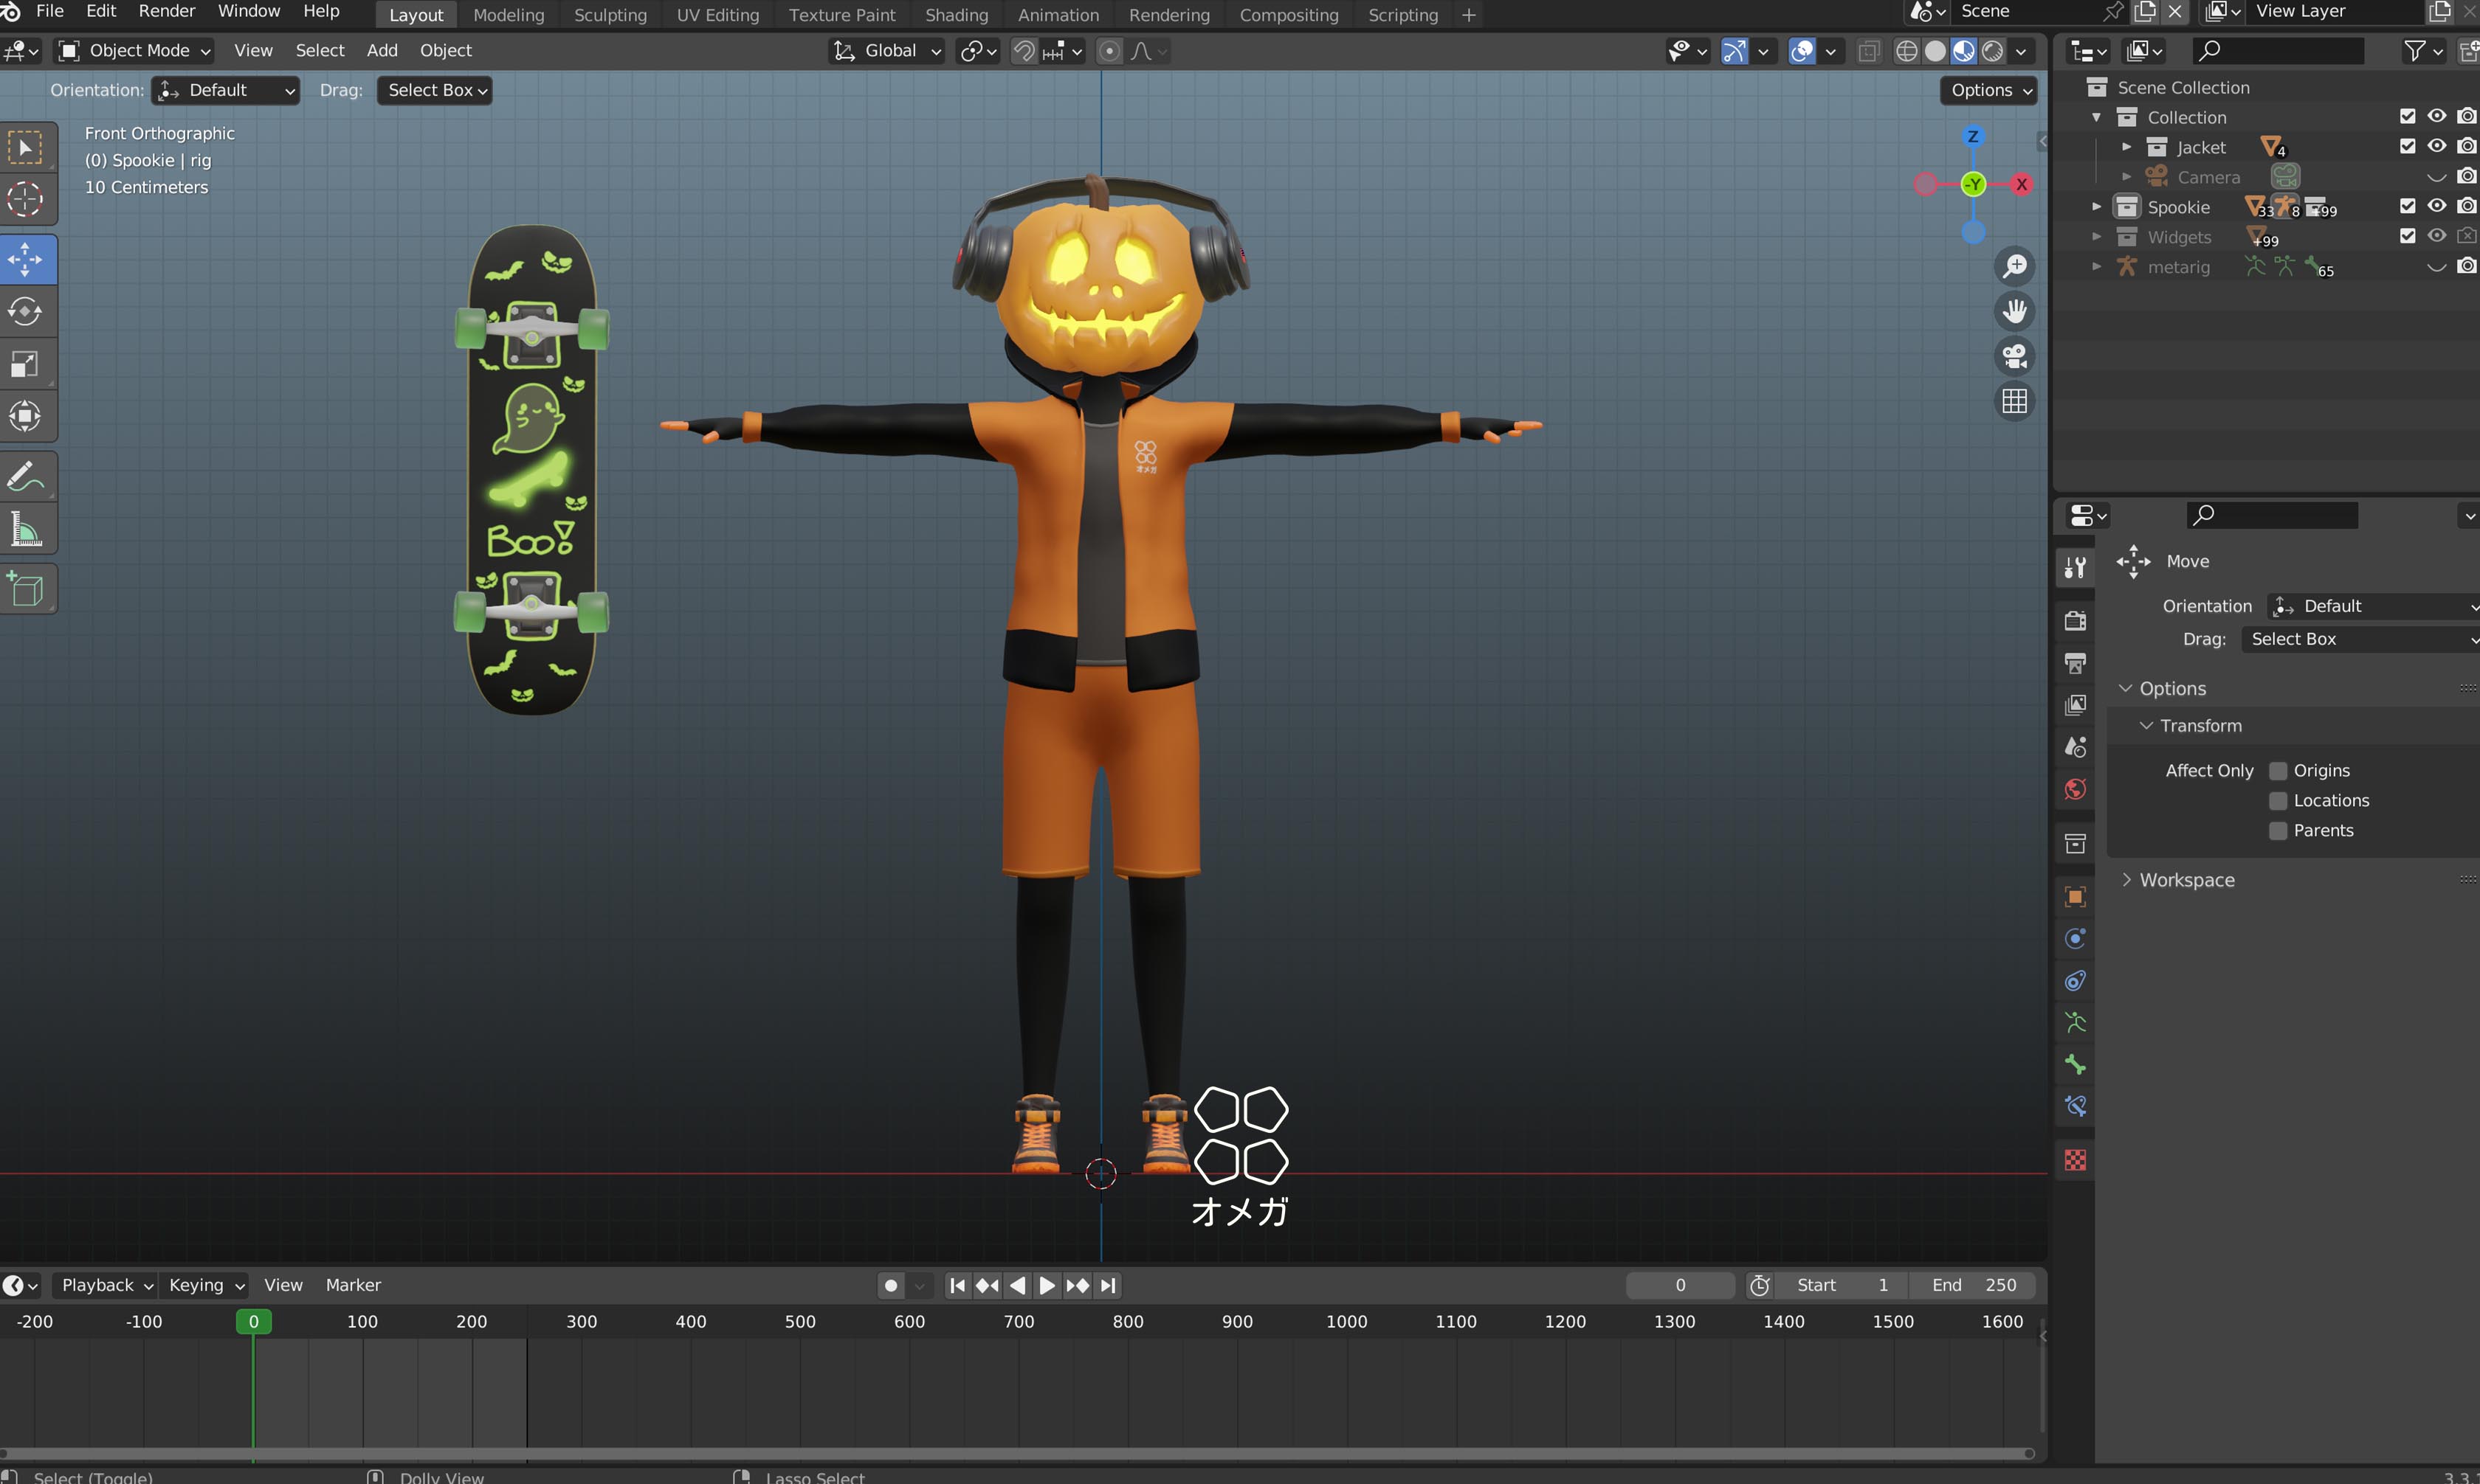
Task: Open the Bone properties tab
Action: pos(2076,1065)
